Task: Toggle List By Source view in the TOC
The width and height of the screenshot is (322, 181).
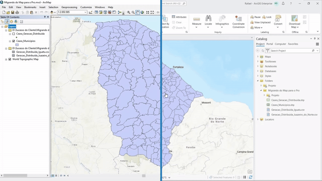Action: click(7, 22)
